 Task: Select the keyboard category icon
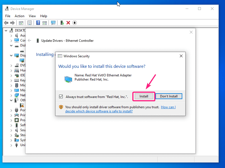click(x=17, y=80)
